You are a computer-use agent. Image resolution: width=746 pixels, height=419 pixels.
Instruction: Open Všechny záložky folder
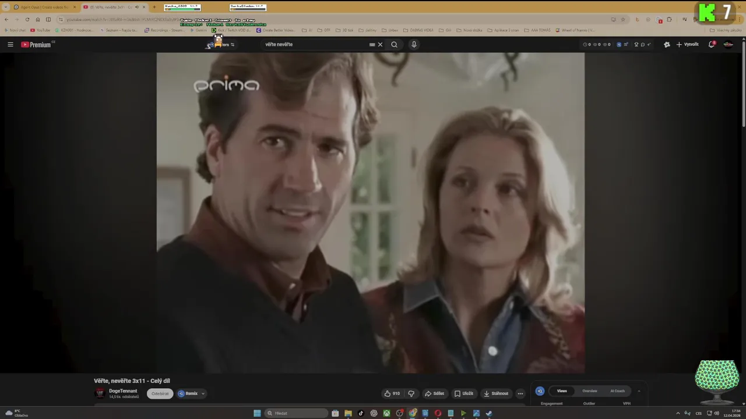[726, 30]
